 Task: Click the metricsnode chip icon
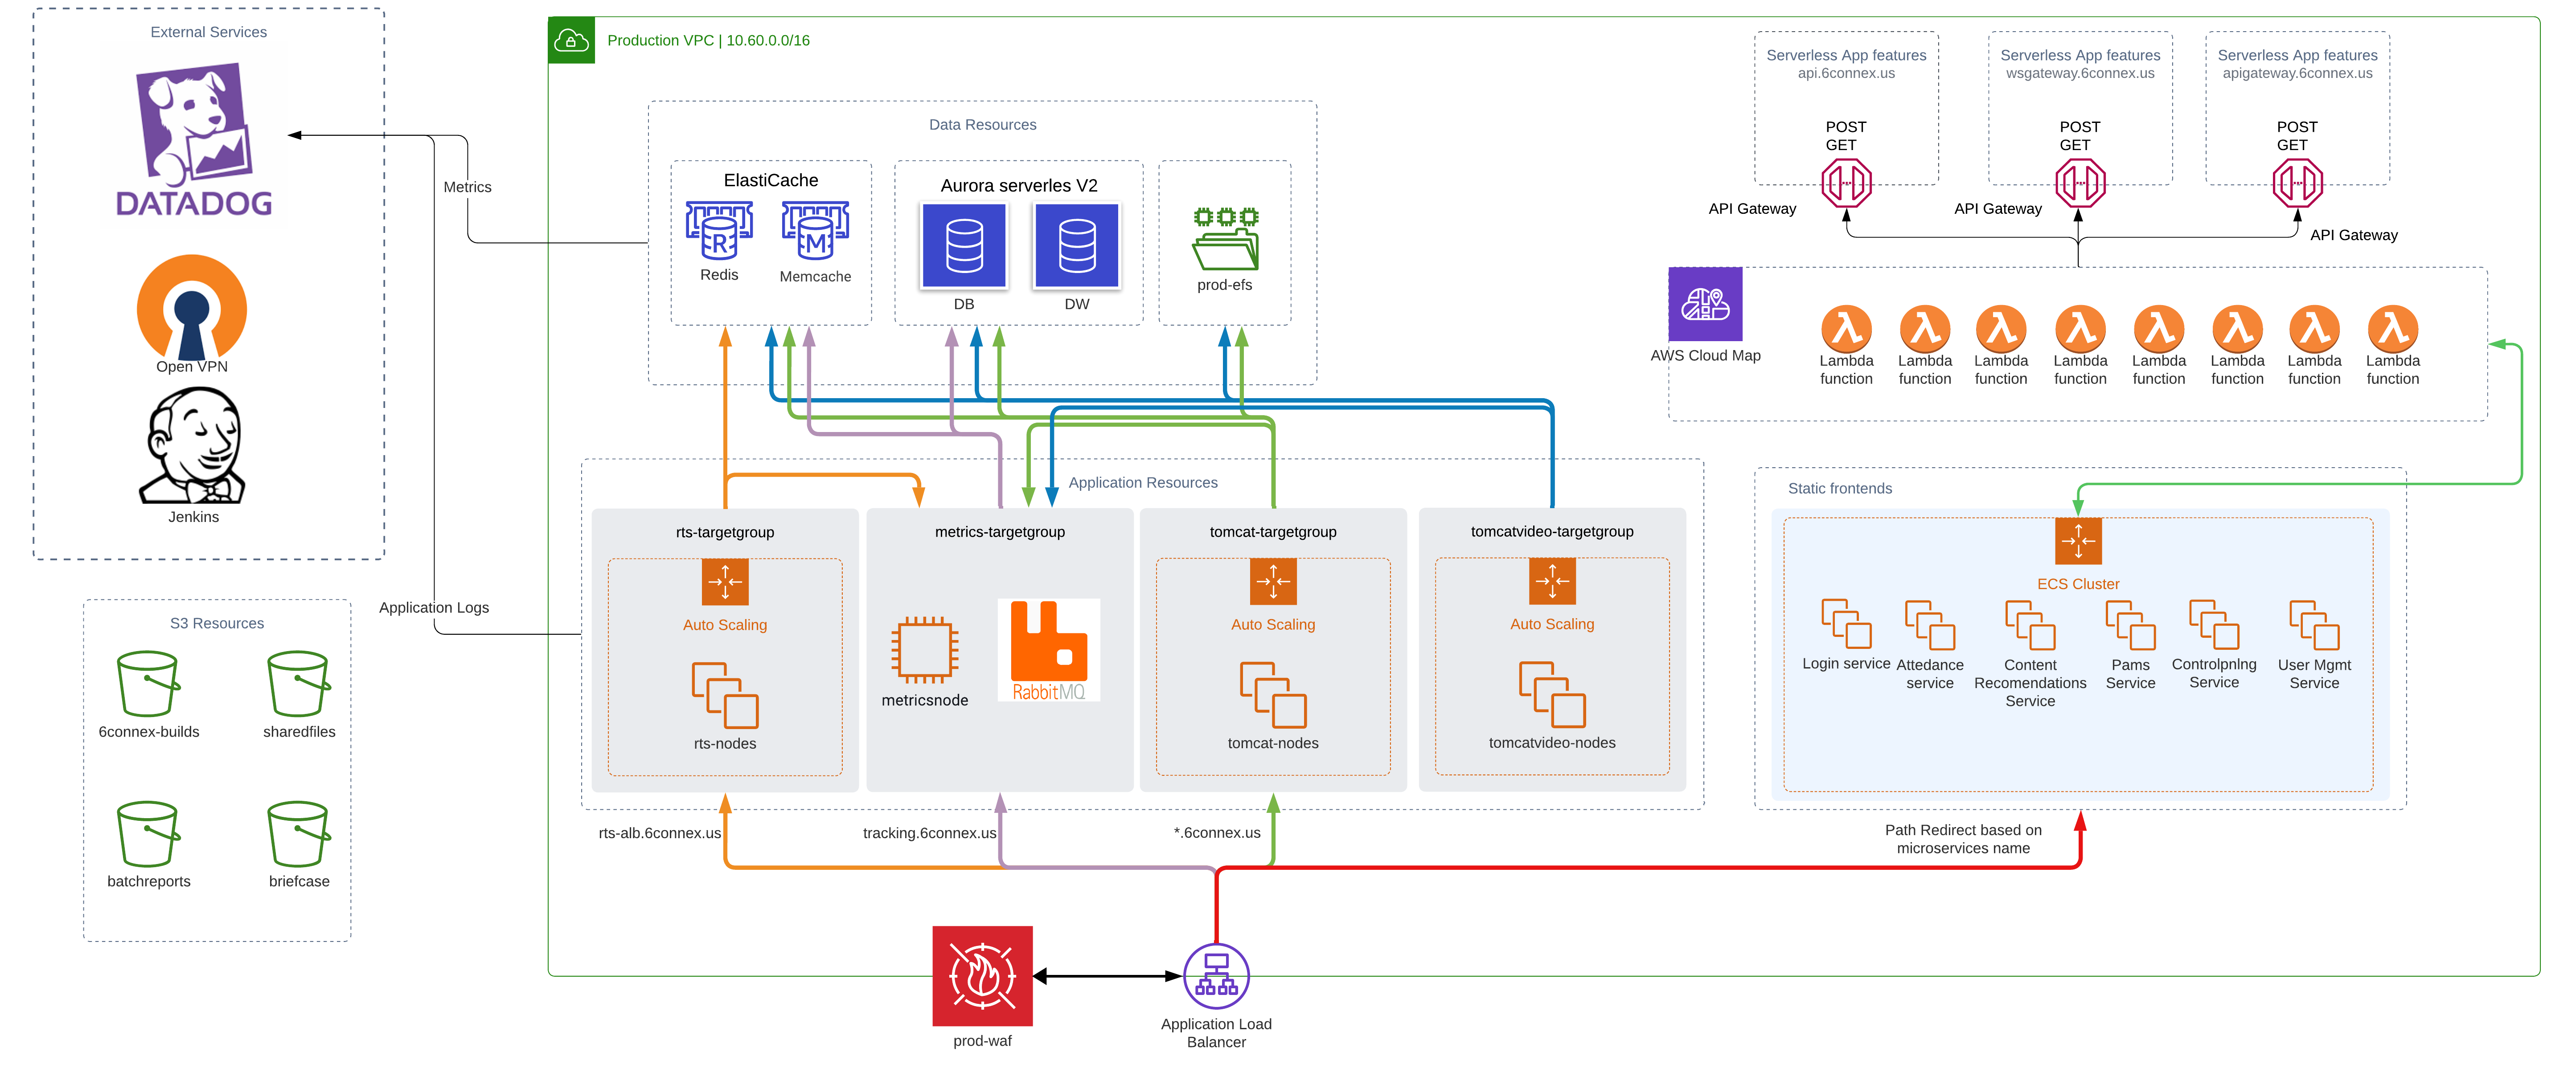[925, 649]
